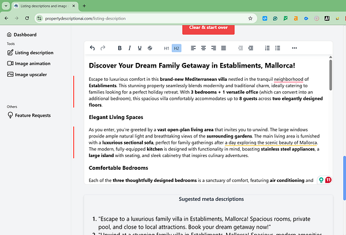Justify the text
The height and width of the screenshot is (235, 346).
point(224,48)
